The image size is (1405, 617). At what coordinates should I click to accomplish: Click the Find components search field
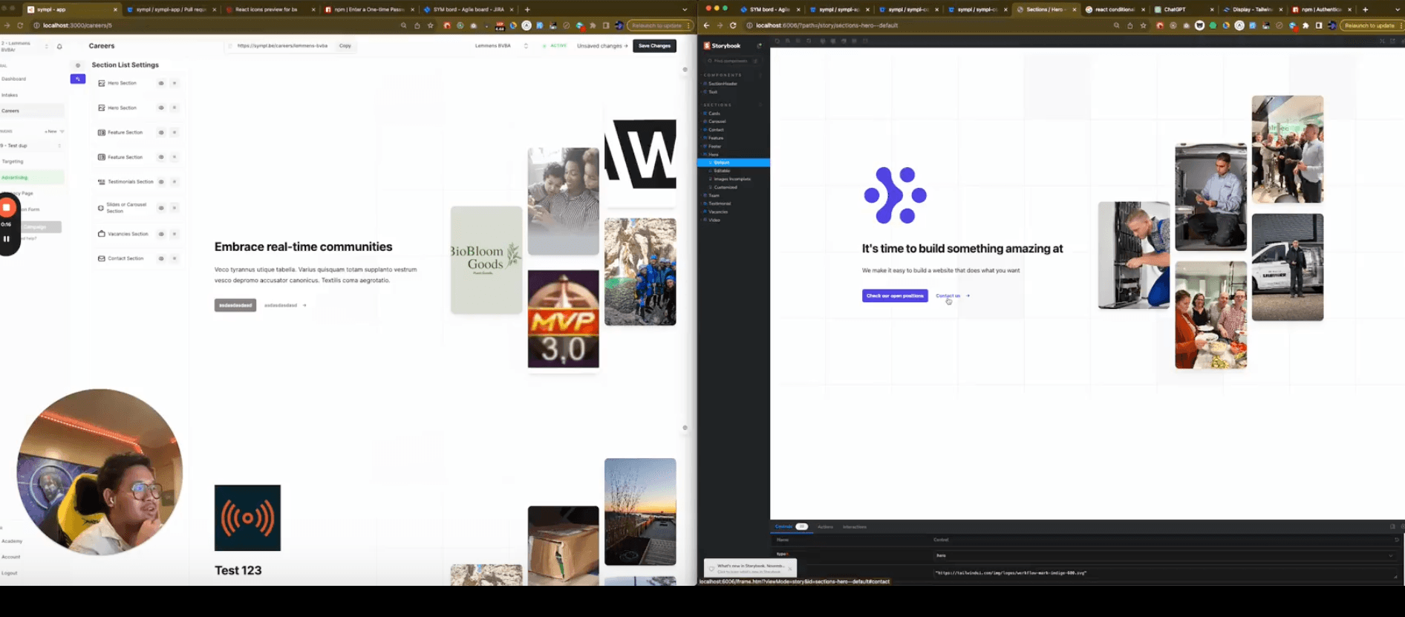[x=732, y=61]
